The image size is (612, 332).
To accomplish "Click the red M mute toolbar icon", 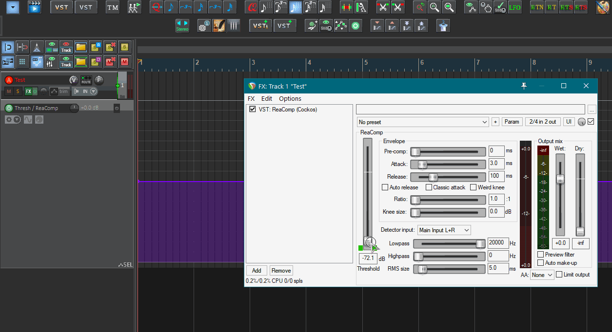I will click(125, 62).
